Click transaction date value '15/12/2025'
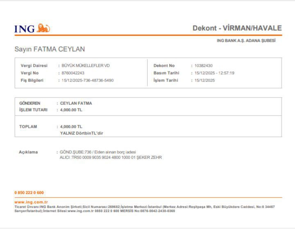The image size is (295, 241). (204, 80)
